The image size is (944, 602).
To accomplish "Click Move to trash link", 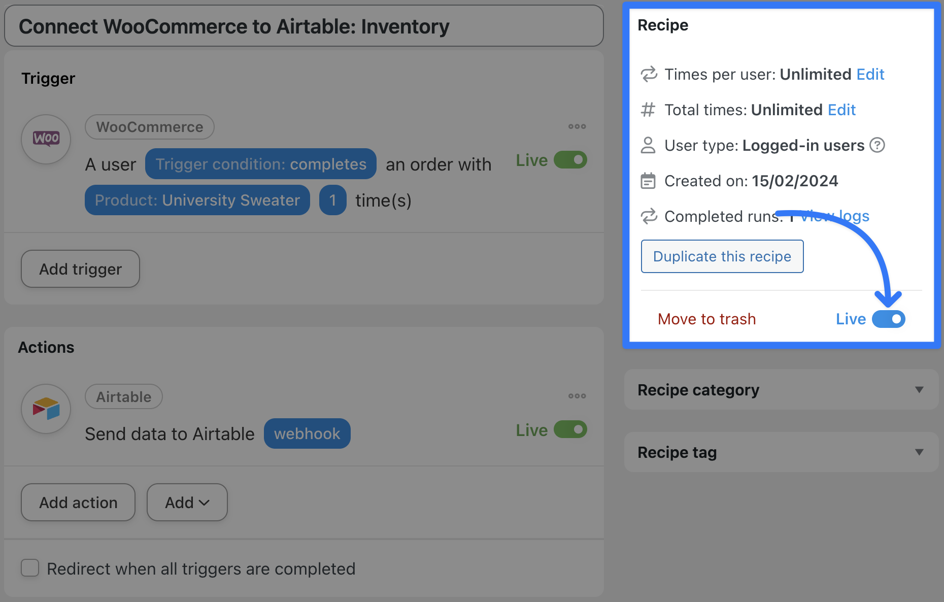I will [x=706, y=319].
